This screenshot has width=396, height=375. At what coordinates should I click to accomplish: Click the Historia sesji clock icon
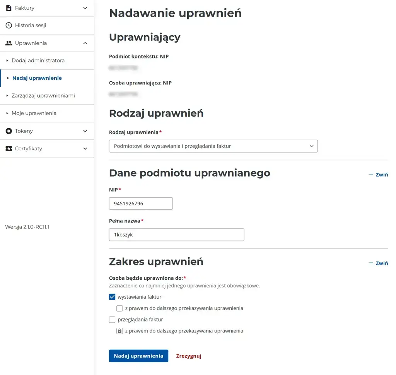coord(9,25)
